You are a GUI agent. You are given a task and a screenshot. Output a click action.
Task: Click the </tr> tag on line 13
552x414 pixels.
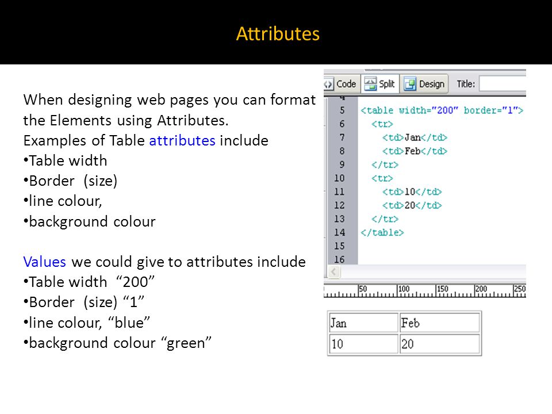tap(385, 219)
